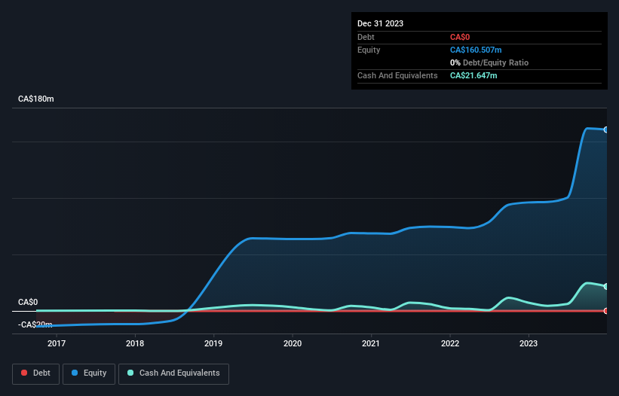
Task: Select the 2019 x-axis label
Action: [213, 343]
